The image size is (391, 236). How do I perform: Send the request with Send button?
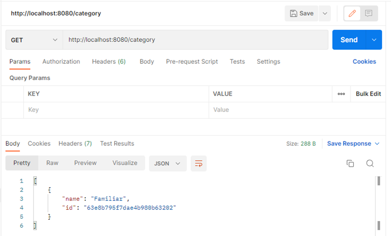(349, 40)
